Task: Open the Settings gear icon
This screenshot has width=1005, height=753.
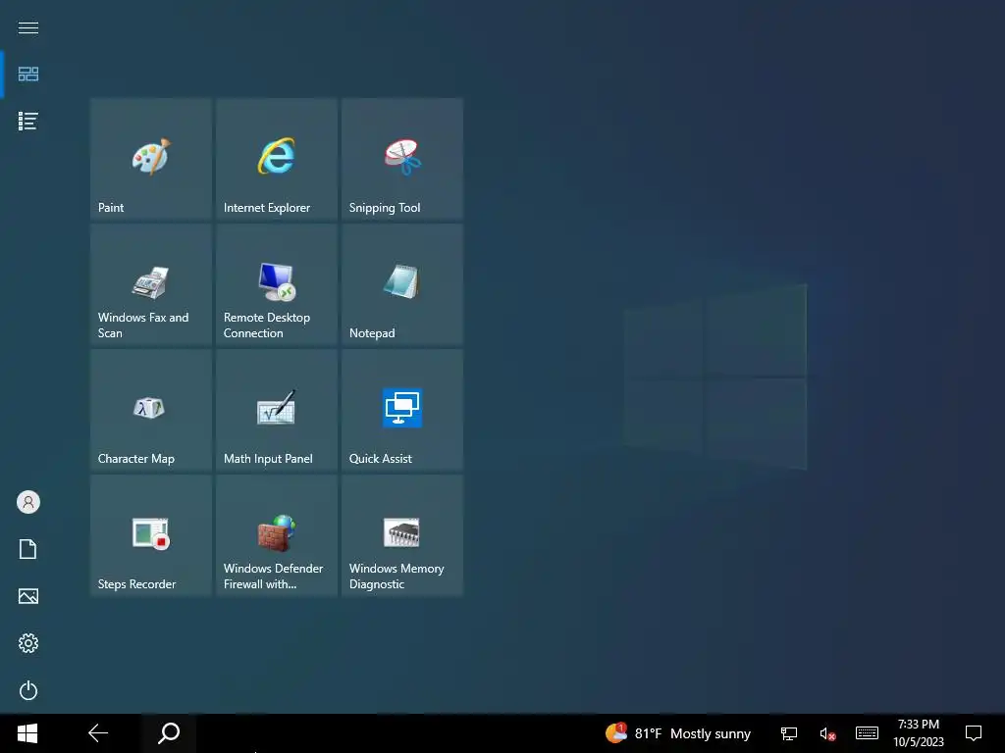Action: (x=28, y=643)
